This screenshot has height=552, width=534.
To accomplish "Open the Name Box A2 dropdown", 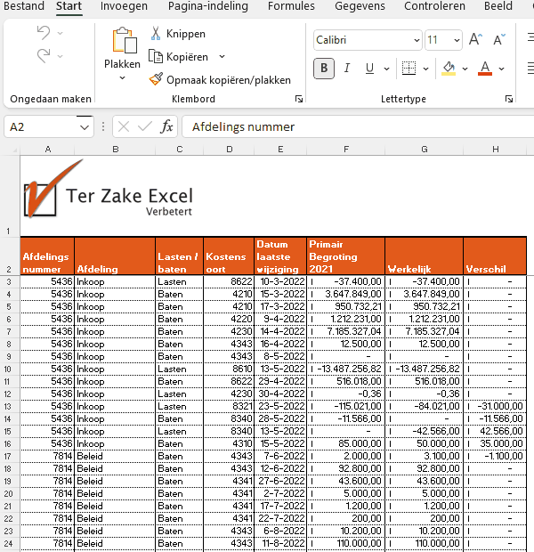I will pos(85,127).
